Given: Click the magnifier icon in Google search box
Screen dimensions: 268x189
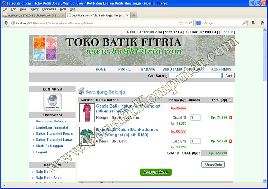Looking at the screenshot, I should pos(245,23).
